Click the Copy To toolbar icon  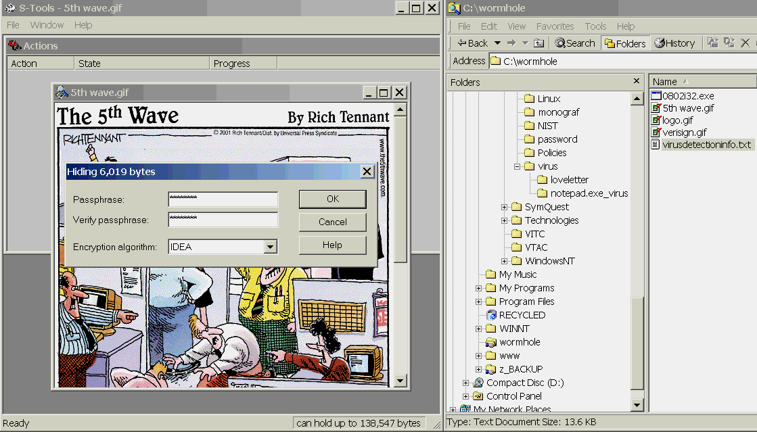729,43
